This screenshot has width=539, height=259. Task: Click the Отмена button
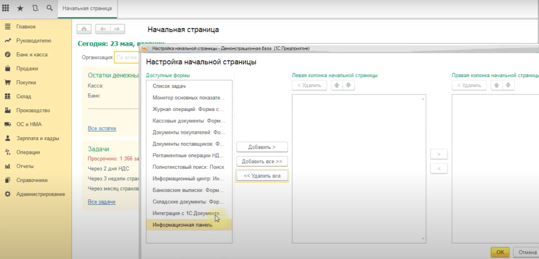click(527, 252)
